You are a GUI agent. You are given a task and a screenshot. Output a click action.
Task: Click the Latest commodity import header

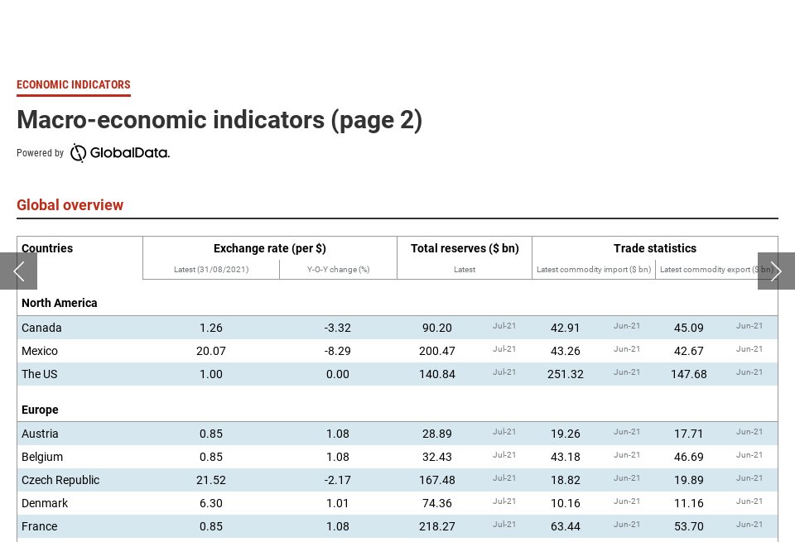tap(594, 270)
